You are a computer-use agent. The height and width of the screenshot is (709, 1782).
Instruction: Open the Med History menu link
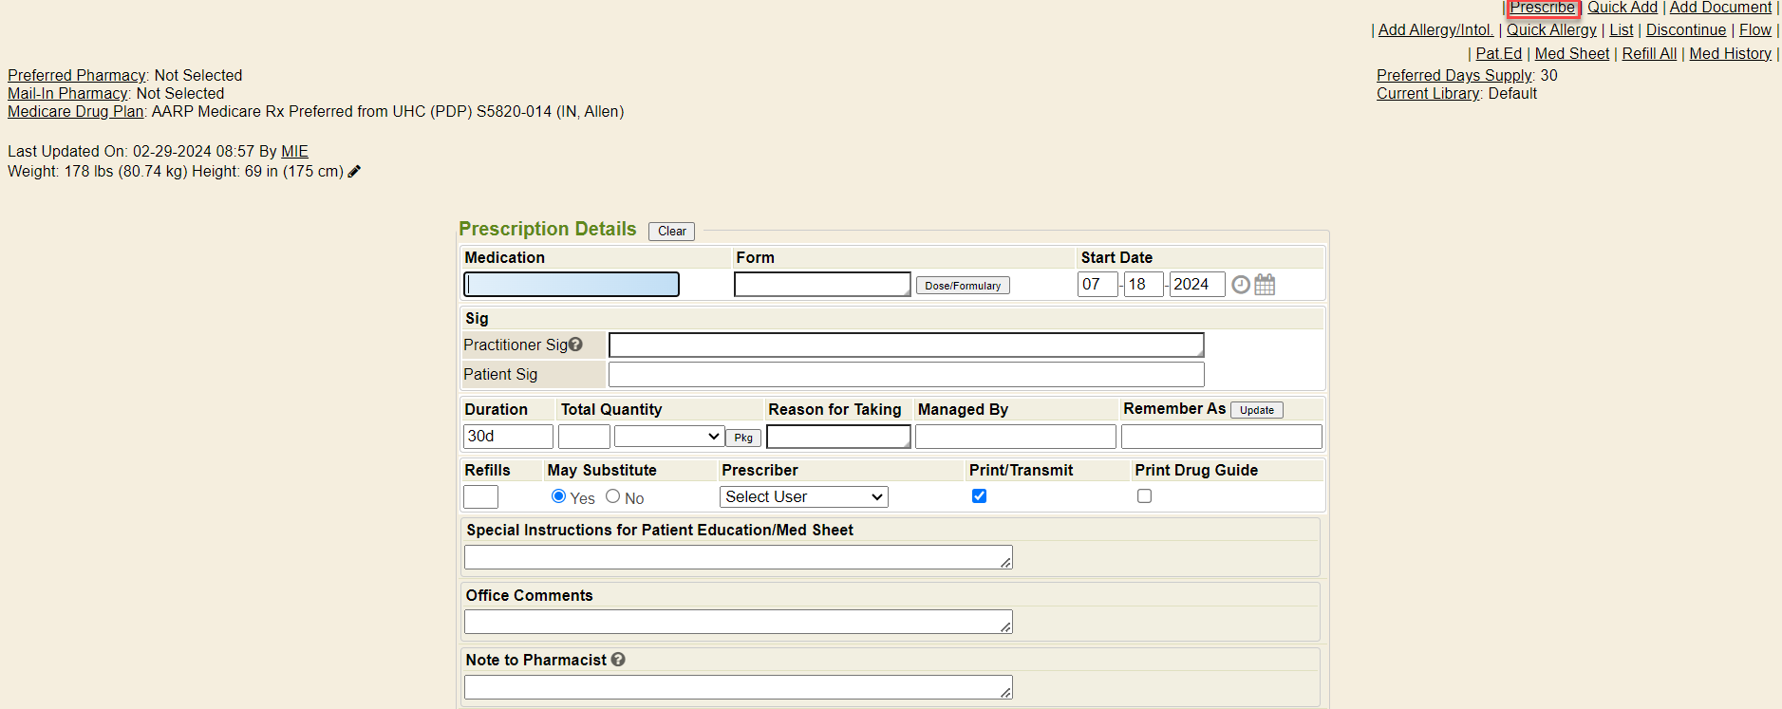click(1730, 54)
